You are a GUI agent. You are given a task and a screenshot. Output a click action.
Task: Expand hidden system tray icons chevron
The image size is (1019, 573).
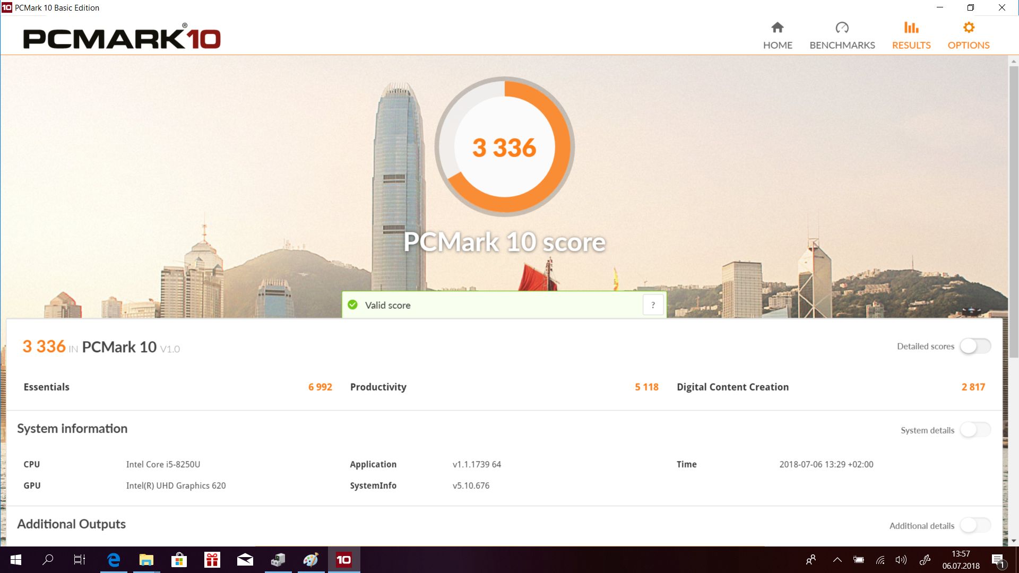pyautogui.click(x=837, y=560)
